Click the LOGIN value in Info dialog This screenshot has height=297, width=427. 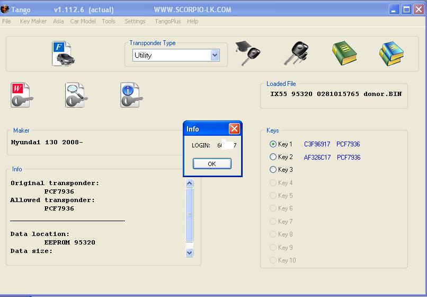click(x=227, y=145)
